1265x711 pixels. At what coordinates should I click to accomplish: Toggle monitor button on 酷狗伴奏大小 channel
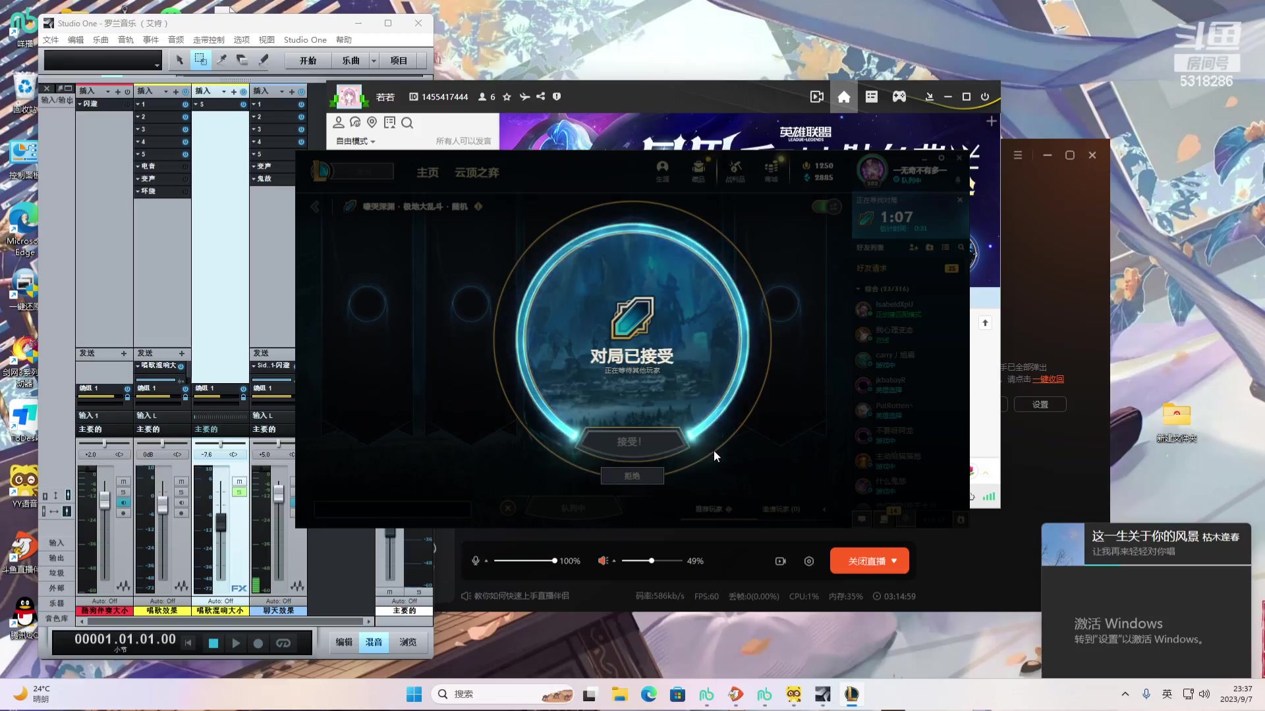coord(123,503)
